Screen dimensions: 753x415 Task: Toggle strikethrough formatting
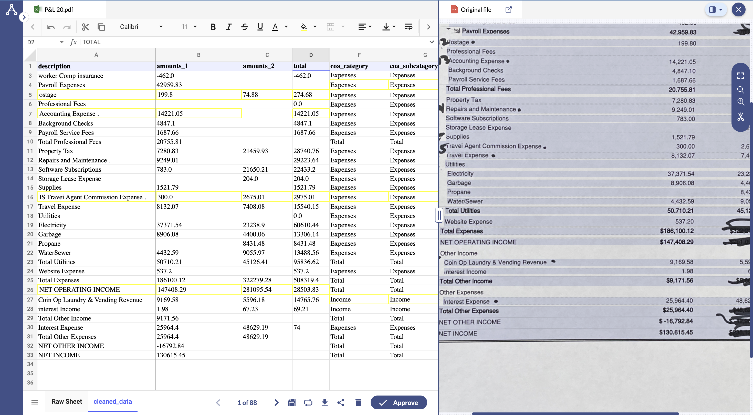pyautogui.click(x=244, y=27)
